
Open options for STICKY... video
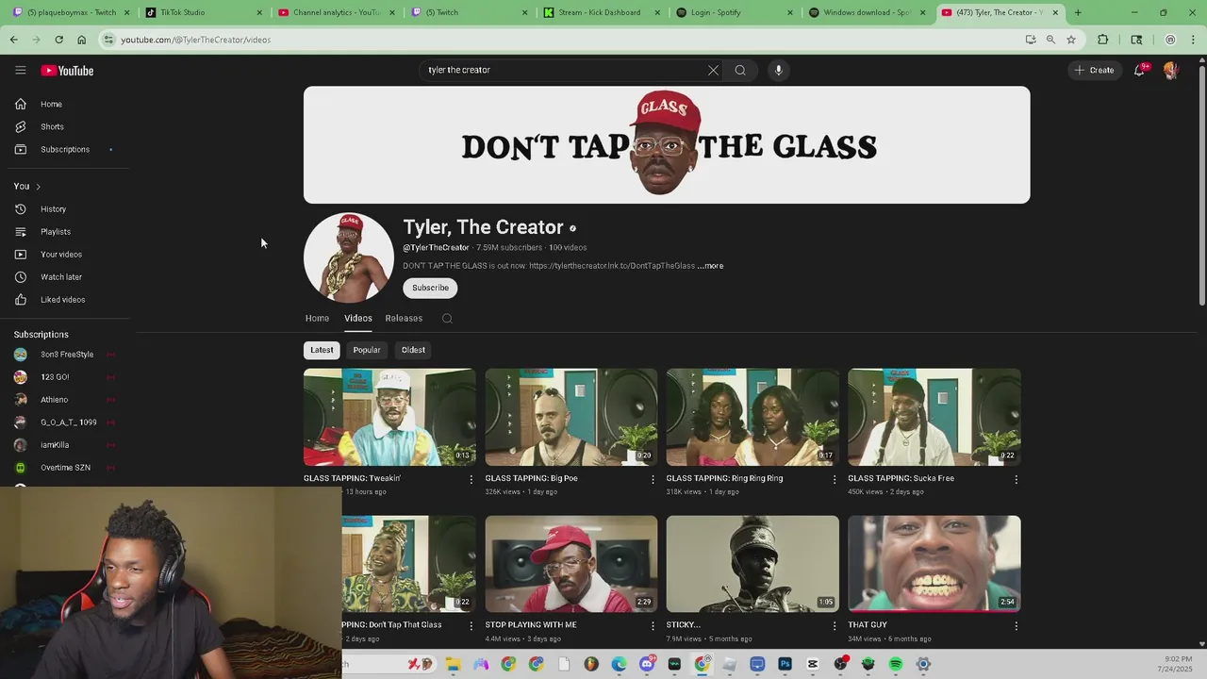coord(834,625)
